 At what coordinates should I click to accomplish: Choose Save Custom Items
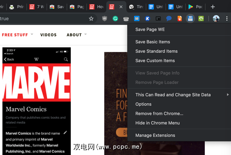(179, 61)
